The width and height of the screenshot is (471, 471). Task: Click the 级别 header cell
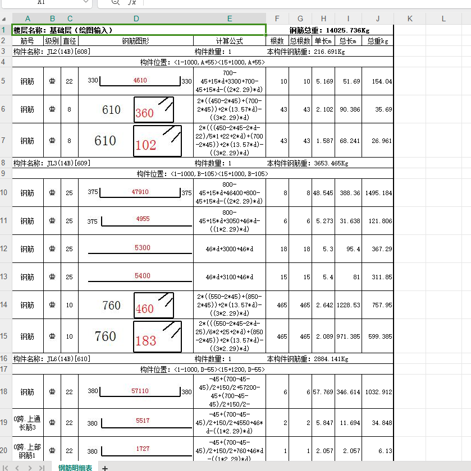coord(52,41)
